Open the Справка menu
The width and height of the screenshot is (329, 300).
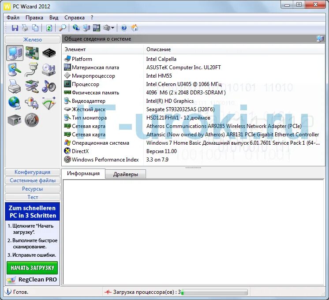pos(75,18)
